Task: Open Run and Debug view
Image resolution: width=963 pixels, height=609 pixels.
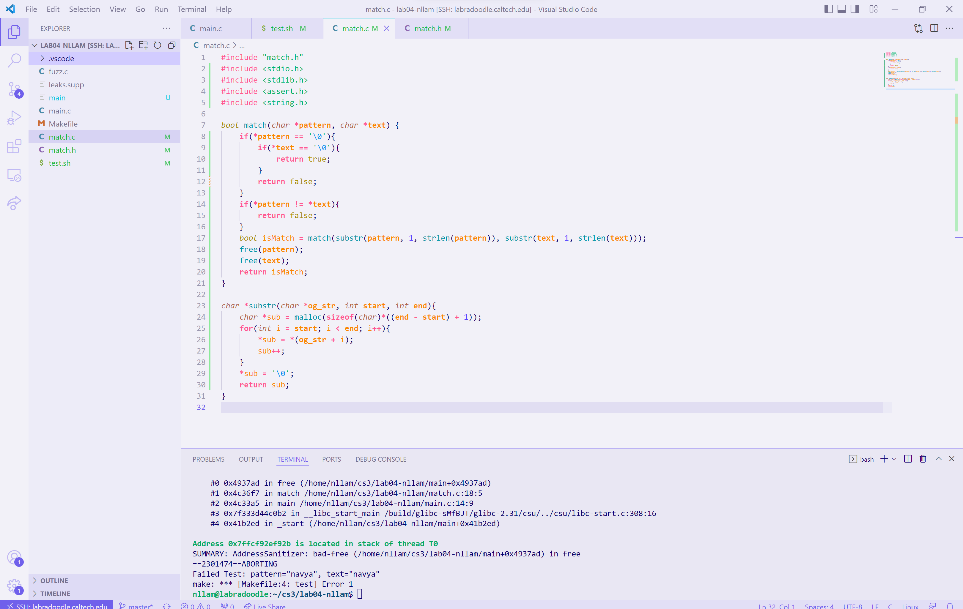Action: 14,118
